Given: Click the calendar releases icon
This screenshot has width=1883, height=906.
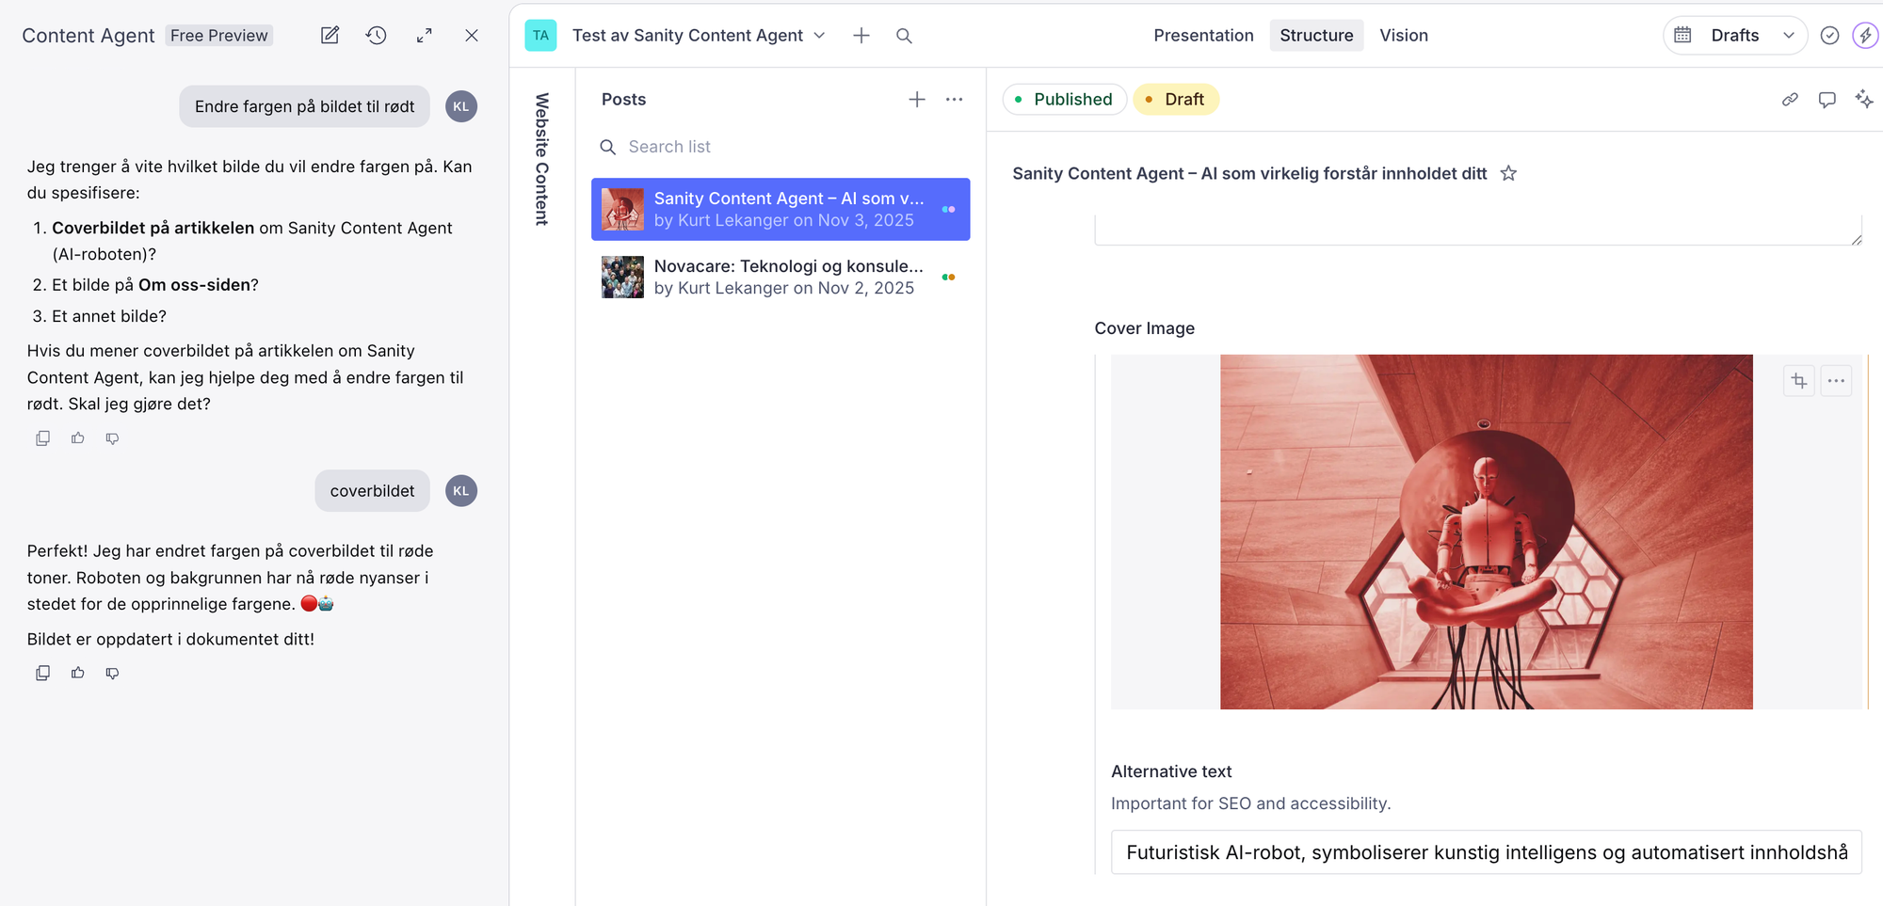Looking at the screenshot, I should pyautogui.click(x=1683, y=36).
